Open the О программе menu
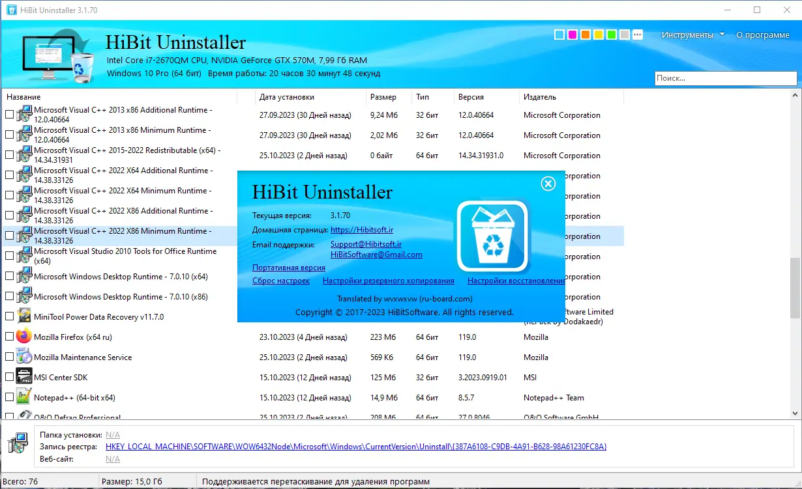The height and width of the screenshot is (489, 802). (763, 35)
